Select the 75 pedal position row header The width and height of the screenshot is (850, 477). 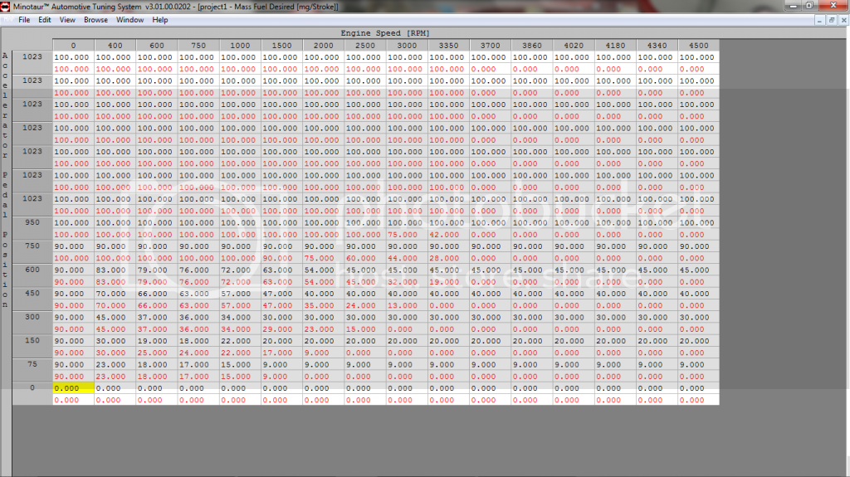point(32,365)
